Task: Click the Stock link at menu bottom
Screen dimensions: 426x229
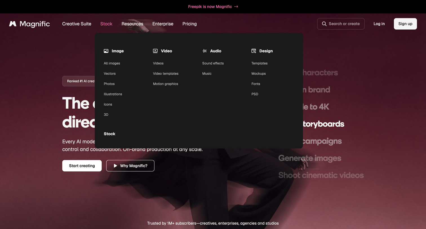Action: click(109, 134)
